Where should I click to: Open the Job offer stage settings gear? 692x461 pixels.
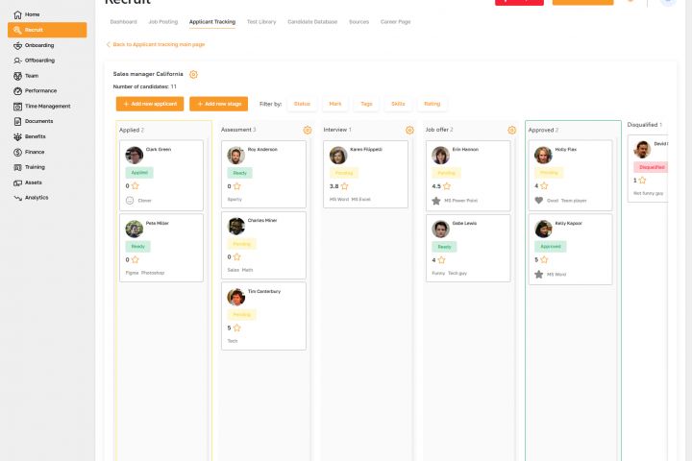[512, 131]
